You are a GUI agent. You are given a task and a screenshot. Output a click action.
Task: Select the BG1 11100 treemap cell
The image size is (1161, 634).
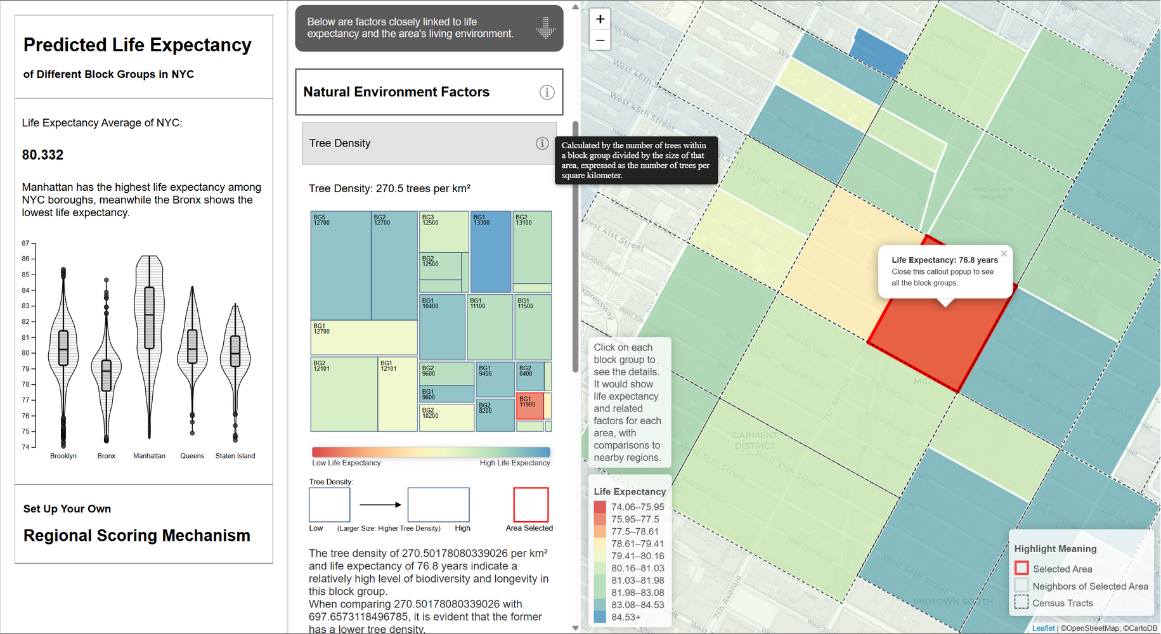coord(490,327)
